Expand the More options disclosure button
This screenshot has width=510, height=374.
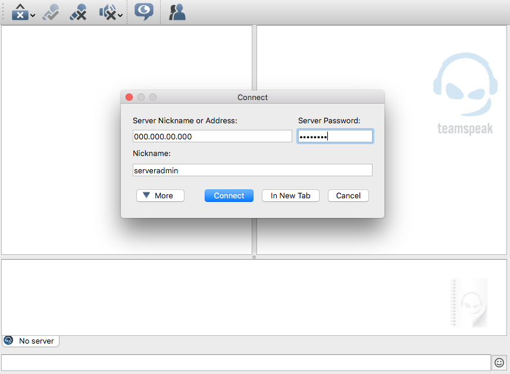click(x=160, y=195)
